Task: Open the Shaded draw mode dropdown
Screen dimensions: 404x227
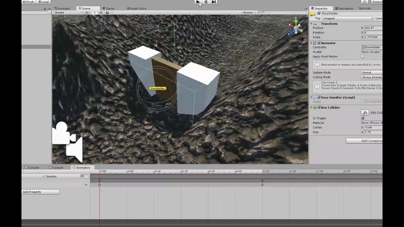Action: tap(68, 13)
